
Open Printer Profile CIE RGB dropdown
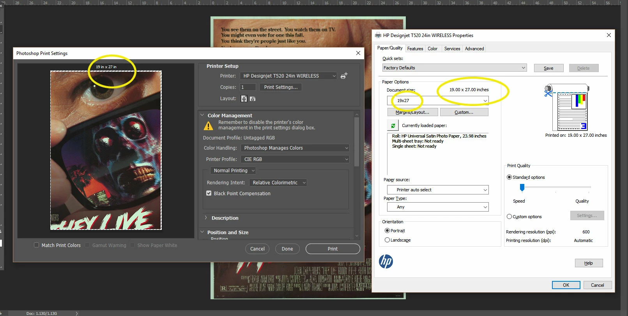pyautogui.click(x=295, y=159)
